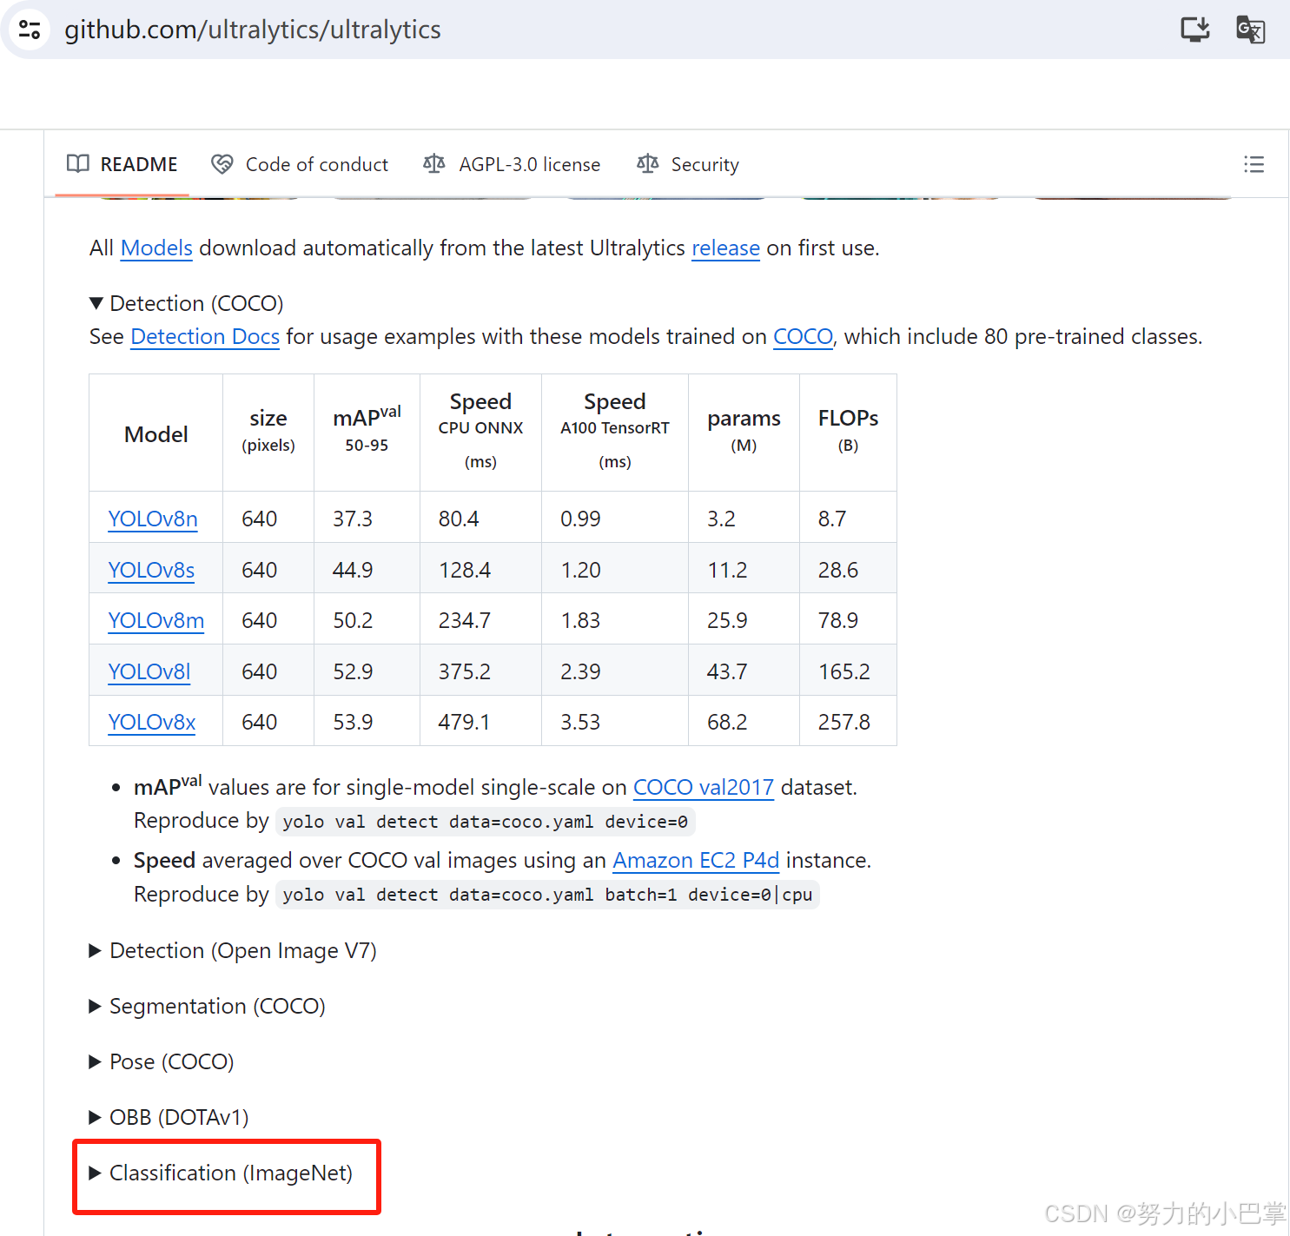Open the COCO val2017 link
Viewport: 1290px width, 1236px height.
click(x=704, y=788)
